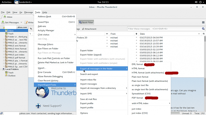Select Search and export

(x=102, y=74)
